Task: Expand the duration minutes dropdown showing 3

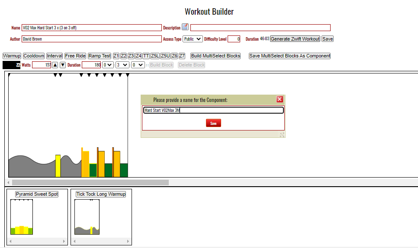Action: (x=122, y=65)
